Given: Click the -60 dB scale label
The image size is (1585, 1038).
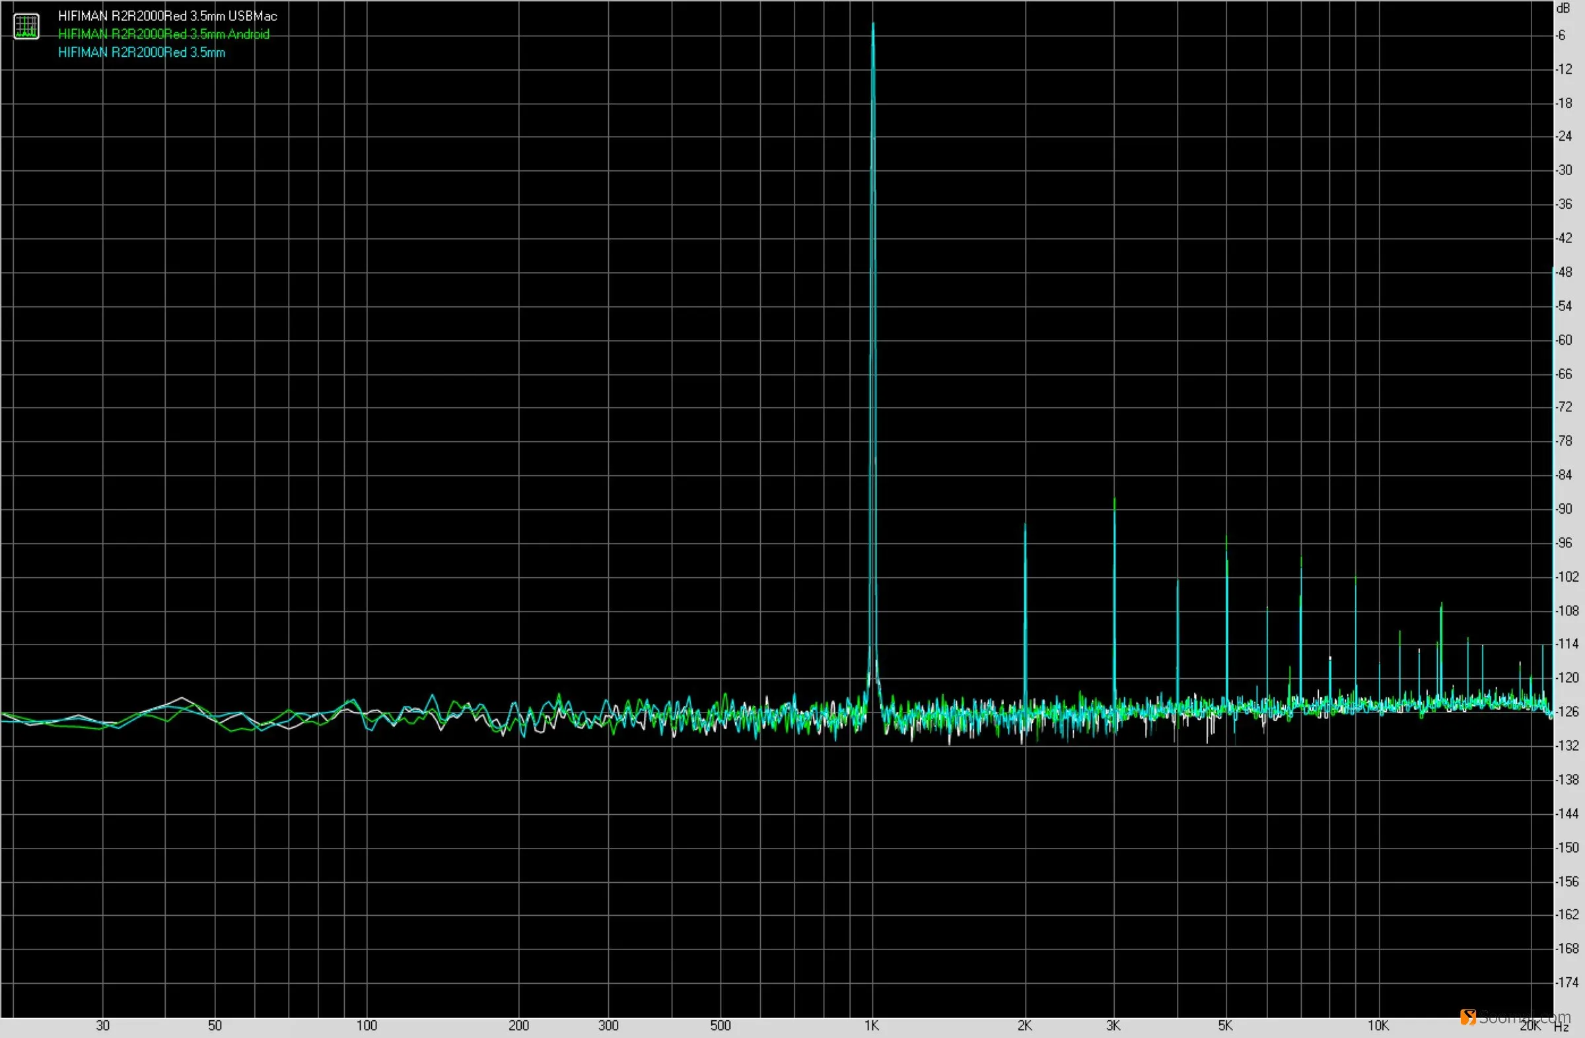Looking at the screenshot, I should tap(1564, 340).
